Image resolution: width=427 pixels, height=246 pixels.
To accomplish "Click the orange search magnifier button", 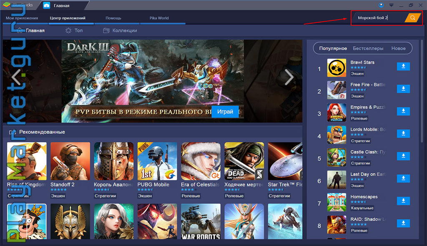I will tap(412, 17).
